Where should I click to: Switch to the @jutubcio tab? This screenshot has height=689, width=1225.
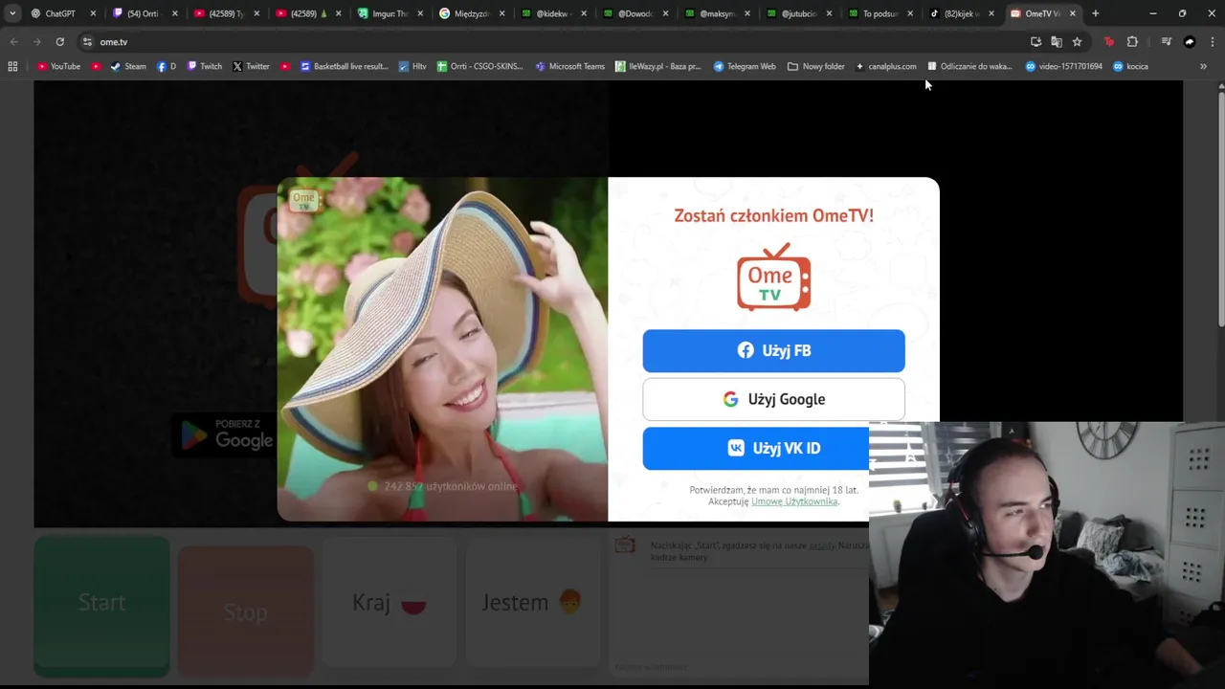tap(800, 13)
